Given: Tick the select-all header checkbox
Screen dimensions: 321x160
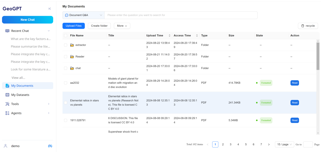Looking at the screenshot, I should [x=65, y=36].
